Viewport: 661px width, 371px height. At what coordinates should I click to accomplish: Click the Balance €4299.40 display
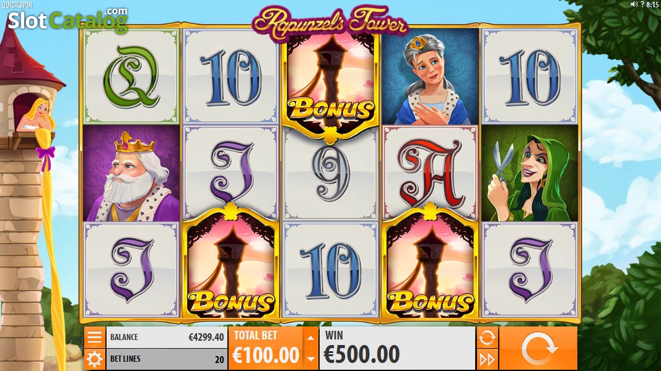point(167,338)
